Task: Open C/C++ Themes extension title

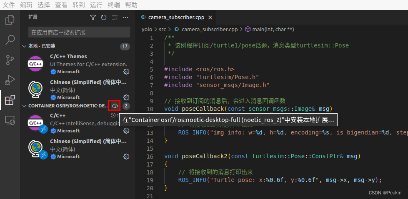Action: point(68,56)
